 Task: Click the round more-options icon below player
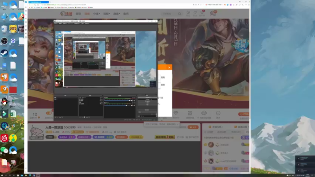pos(218,113)
